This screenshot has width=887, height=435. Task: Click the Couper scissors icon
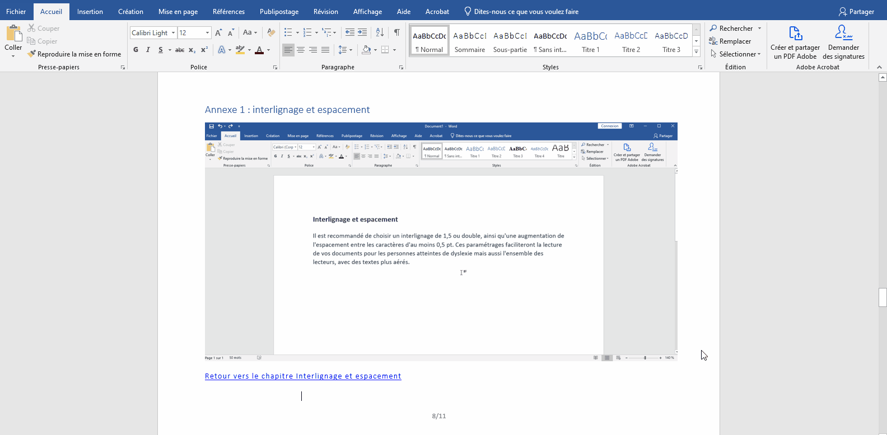click(31, 28)
